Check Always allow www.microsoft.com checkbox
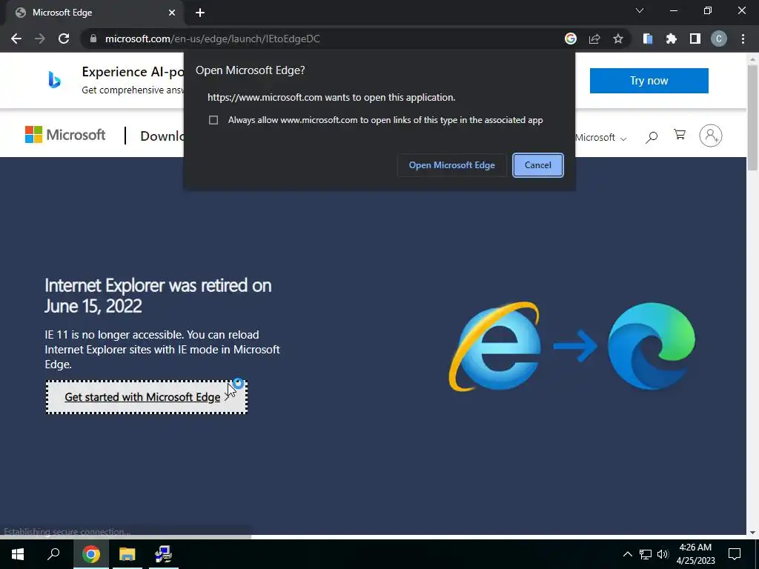 click(x=213, y=120)
